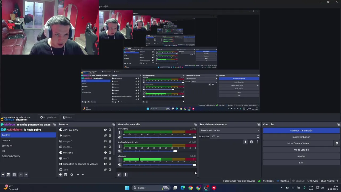Move scene down with arrow icon

tap(26, 175)
